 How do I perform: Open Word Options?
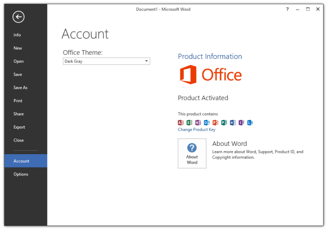click(x=26, y=174)
